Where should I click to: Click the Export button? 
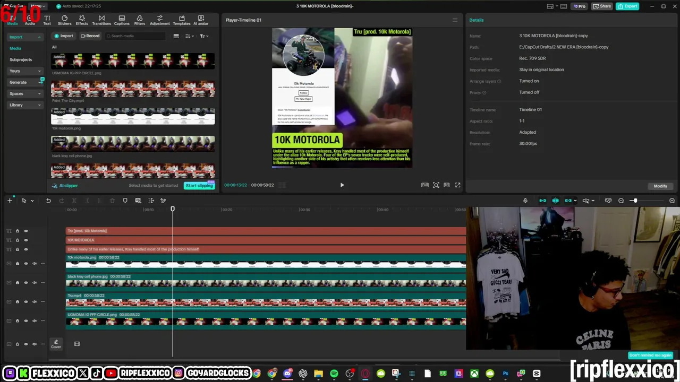click(x=628, y=6)
